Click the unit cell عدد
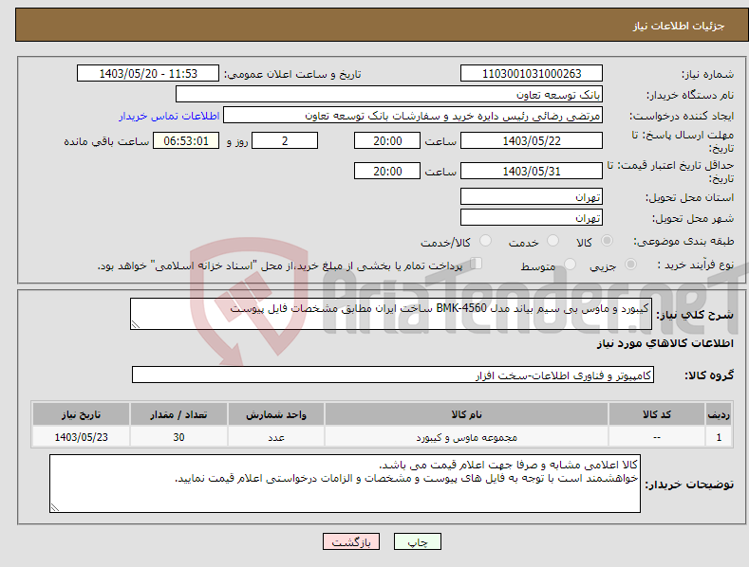The height and width of the screenshot is (567, 749). click(x=276, y=437)
